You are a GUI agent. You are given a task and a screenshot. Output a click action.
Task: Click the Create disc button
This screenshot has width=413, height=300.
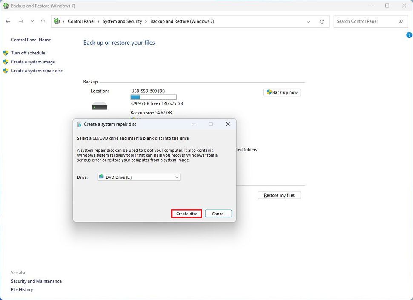pyautogui.click(x=186, y=213)
